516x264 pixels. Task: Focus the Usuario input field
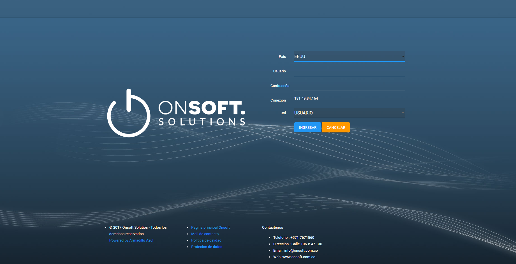[x=350, y=71]
